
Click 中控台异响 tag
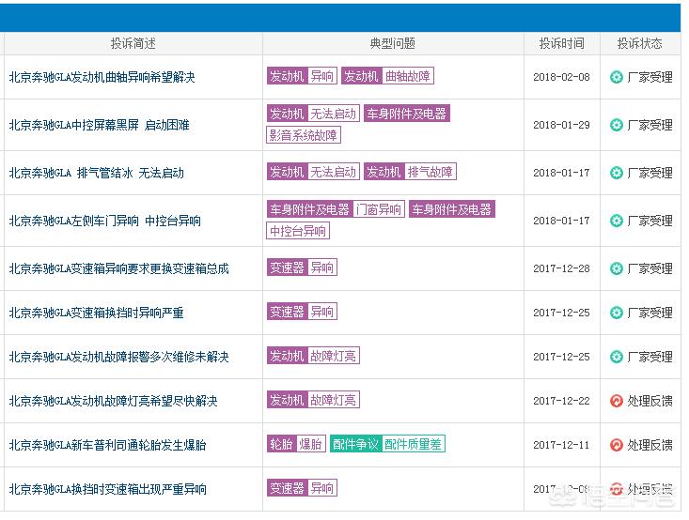tap(298, 231)
